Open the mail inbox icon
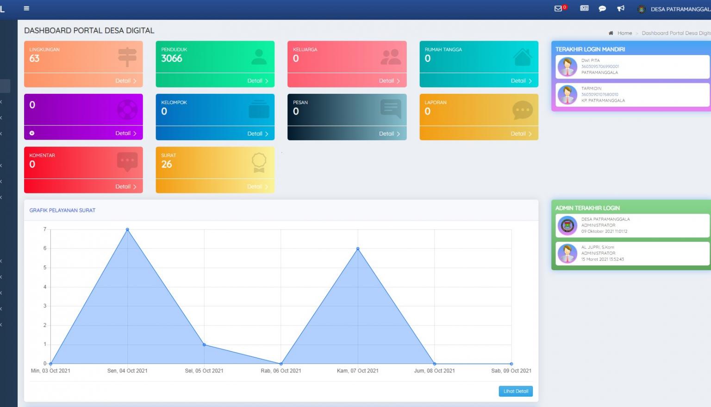This screenshot has height=407, width=711. tap(558, 8)
